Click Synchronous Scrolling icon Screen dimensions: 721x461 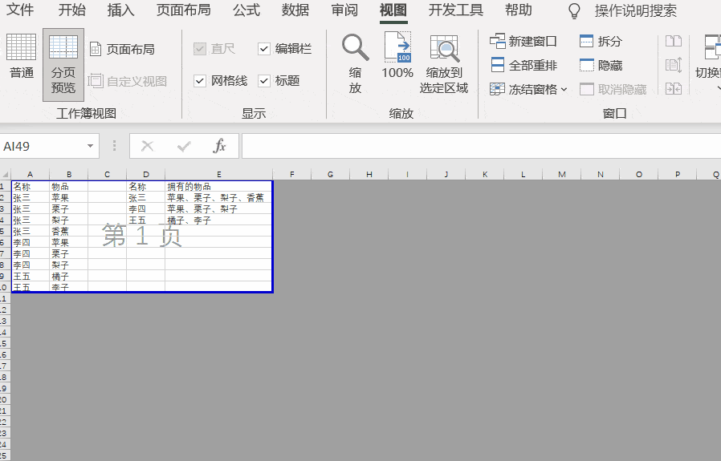674,65
